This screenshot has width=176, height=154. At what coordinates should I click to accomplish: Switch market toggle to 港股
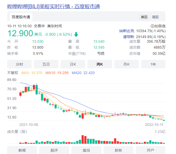(155, 17)
